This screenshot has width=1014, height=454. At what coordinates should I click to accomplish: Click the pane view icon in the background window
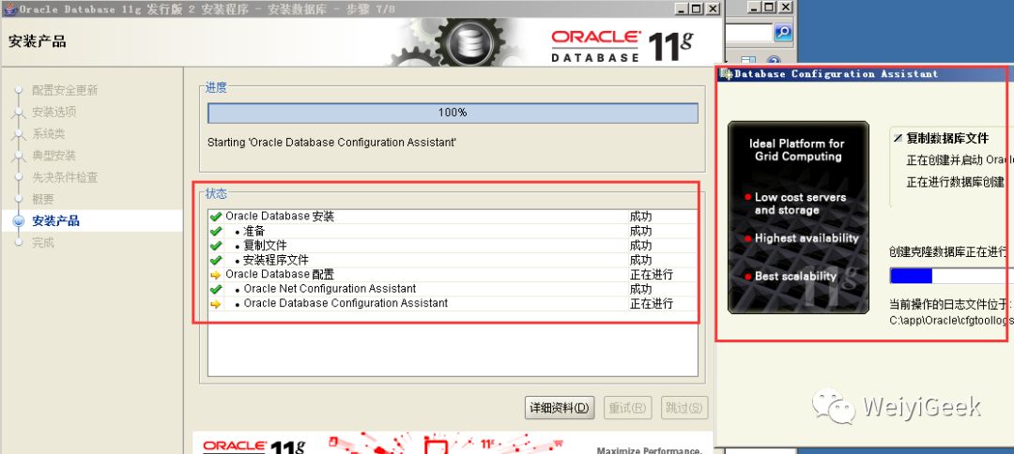pos(748,61)
